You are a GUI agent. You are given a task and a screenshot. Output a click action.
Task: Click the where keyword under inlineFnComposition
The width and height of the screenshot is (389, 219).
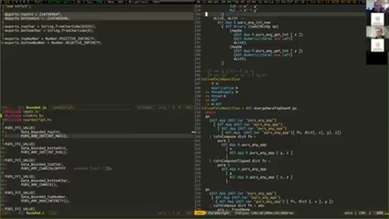point(210,113)
